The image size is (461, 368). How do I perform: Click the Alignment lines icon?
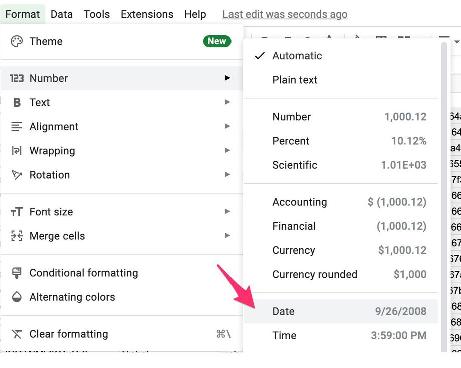(x=17, y=127)
